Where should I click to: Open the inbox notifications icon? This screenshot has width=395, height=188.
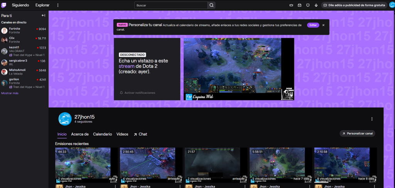[x=299, y=5]
